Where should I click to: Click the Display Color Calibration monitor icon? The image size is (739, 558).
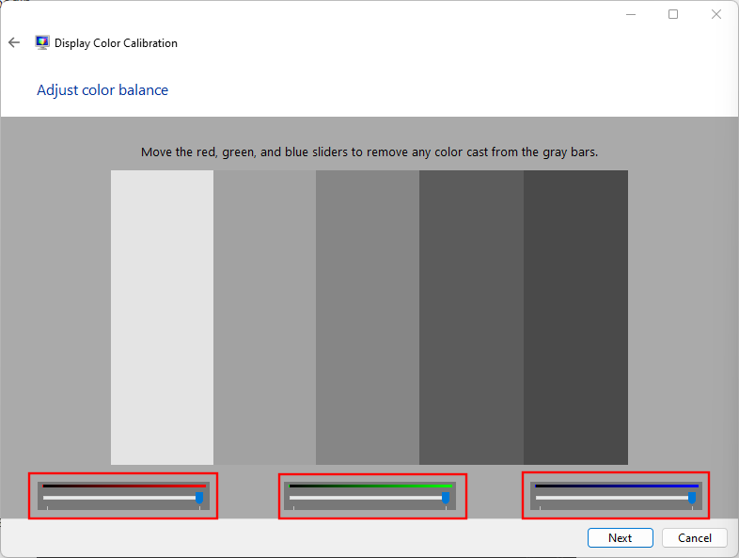[42, 43]
